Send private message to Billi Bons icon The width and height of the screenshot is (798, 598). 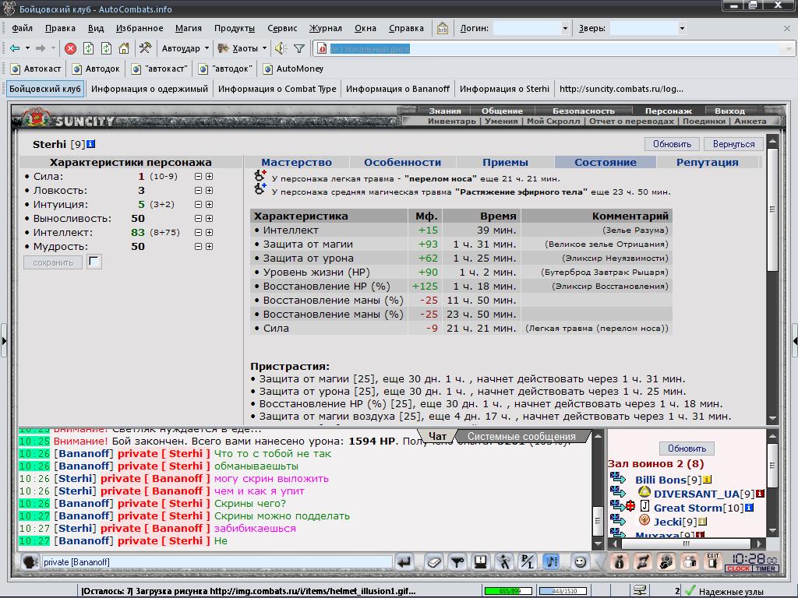pyautogui.click(x=617, y=478)
